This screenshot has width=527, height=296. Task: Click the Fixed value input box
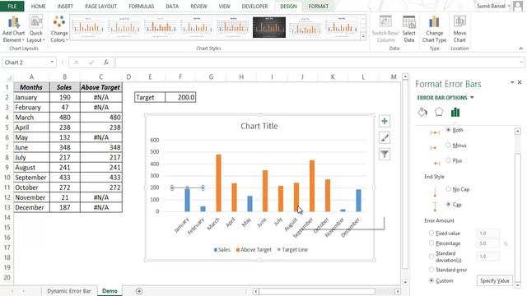(x=488, y=233)
